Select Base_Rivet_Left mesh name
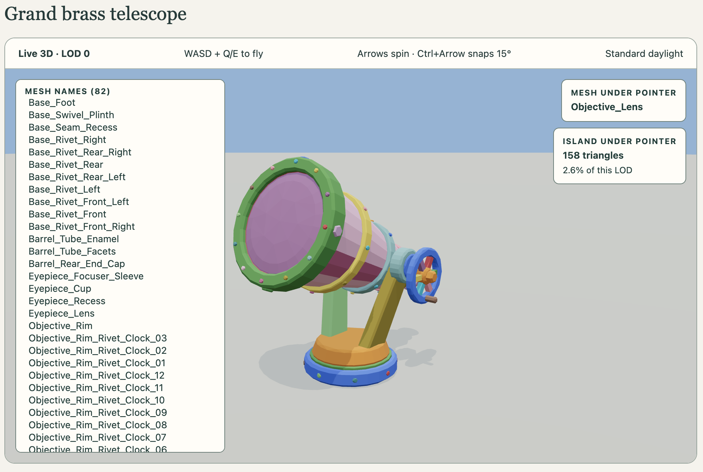Image resolution: width=703 pixels, height=472 pixels. [64, 189]
